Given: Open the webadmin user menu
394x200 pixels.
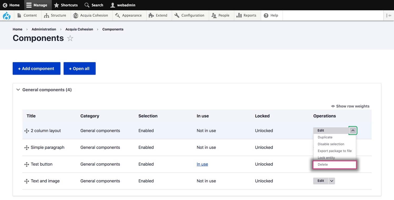Looking at the screenshot, I should point(123,5).
